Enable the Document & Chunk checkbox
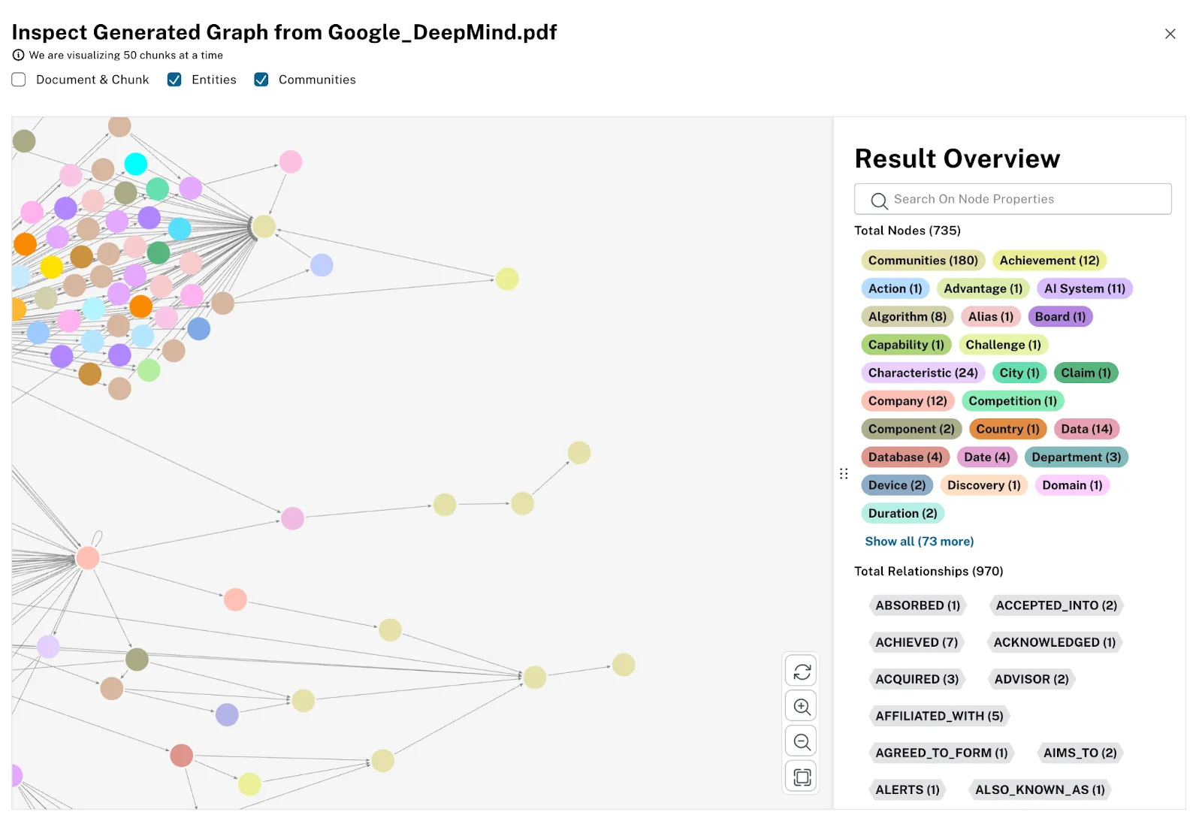Image resolution: width=1202 pixels, height=821 pixels. (19, 80)
